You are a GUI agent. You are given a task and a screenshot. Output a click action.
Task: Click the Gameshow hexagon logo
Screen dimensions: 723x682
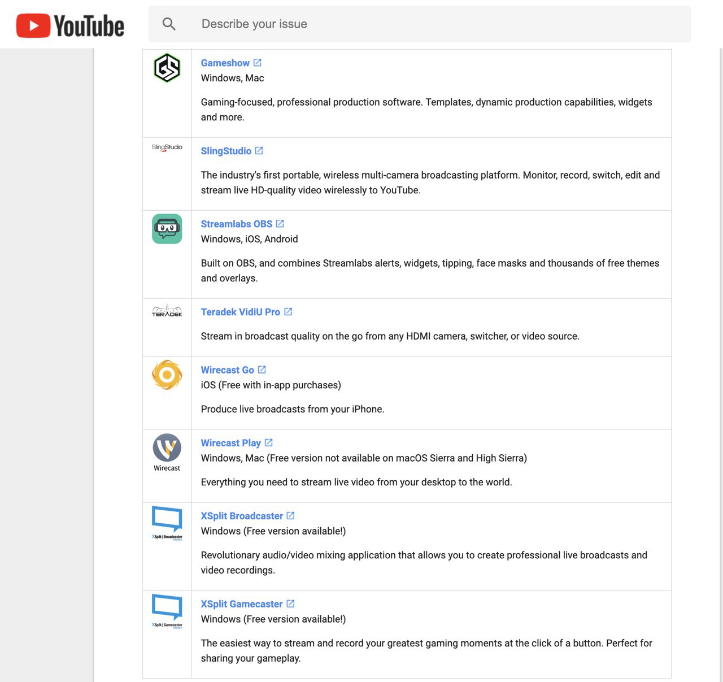167,68
